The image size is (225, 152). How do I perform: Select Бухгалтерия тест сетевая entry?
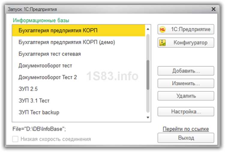[79, 54]
